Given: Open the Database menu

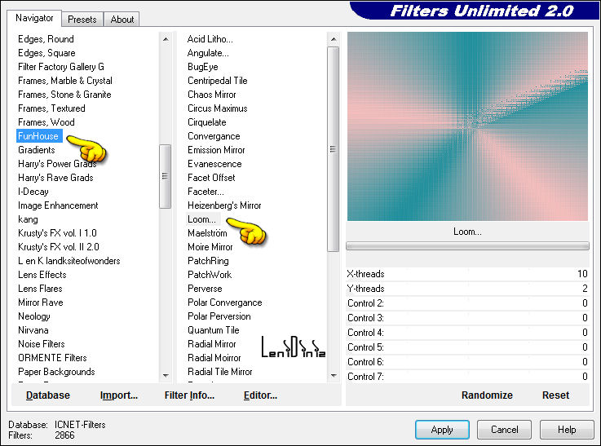Looking at the screenshot, I should (x=47, y=395).
